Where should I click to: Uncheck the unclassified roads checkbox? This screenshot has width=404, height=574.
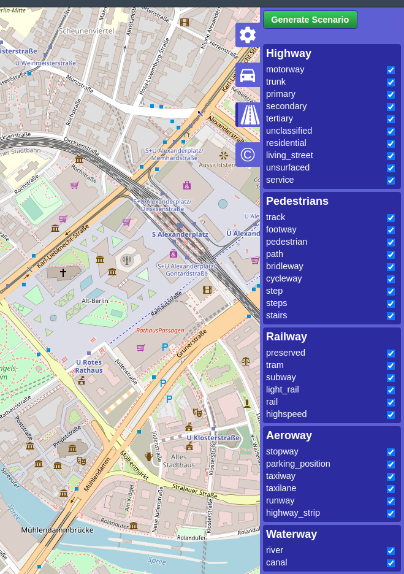[x=391, y=131]
